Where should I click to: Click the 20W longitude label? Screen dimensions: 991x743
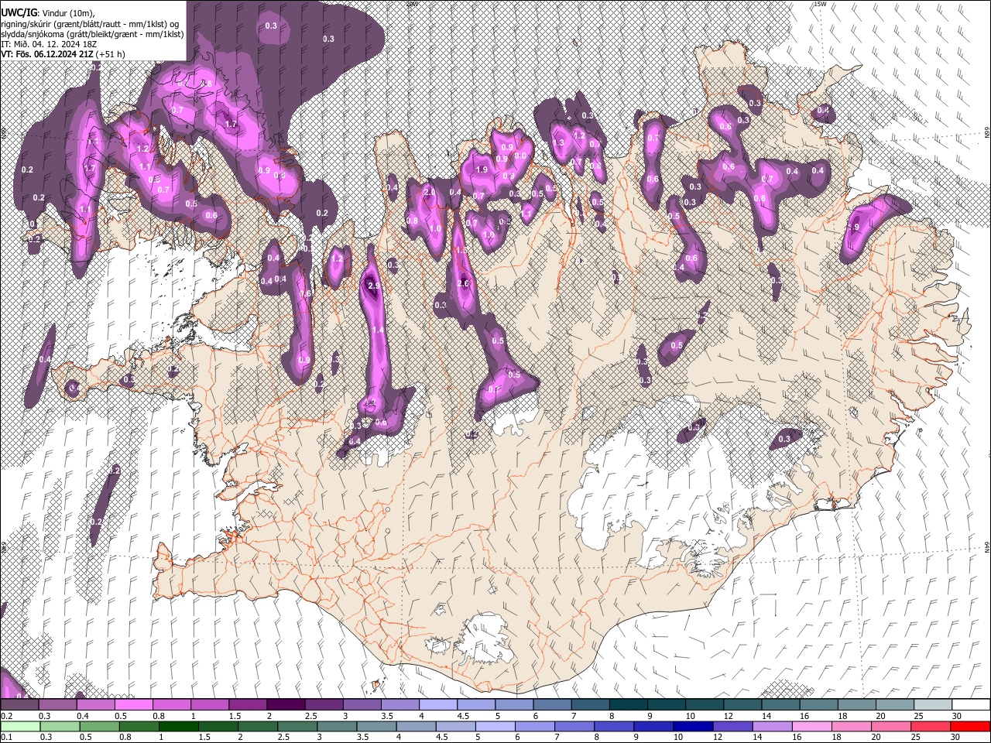click(412, 4)
